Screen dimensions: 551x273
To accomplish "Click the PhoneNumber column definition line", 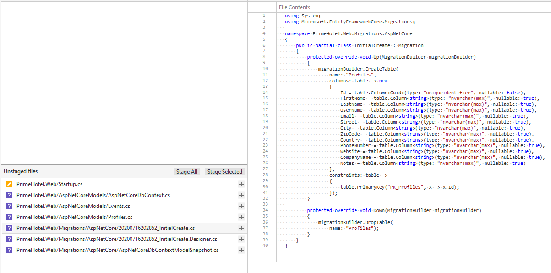I will (x=443, y=146).
